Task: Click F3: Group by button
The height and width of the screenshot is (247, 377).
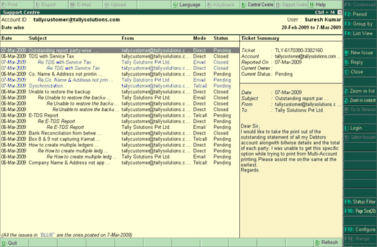Action: (360, 24)
